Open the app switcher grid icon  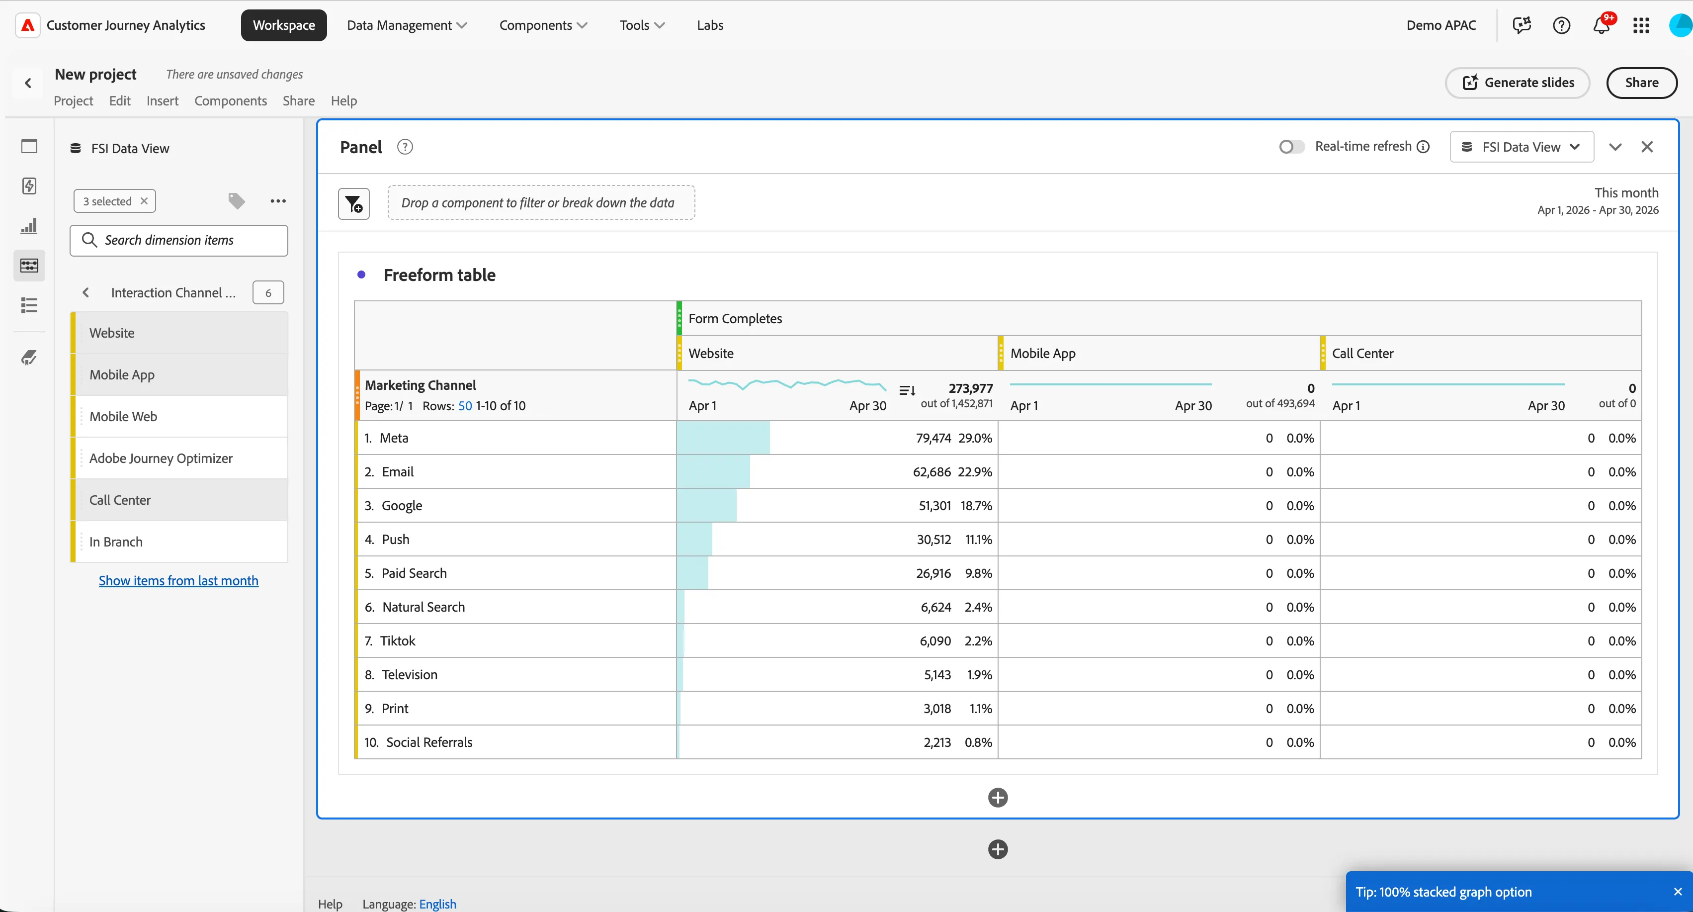[x=1641, y=25]
